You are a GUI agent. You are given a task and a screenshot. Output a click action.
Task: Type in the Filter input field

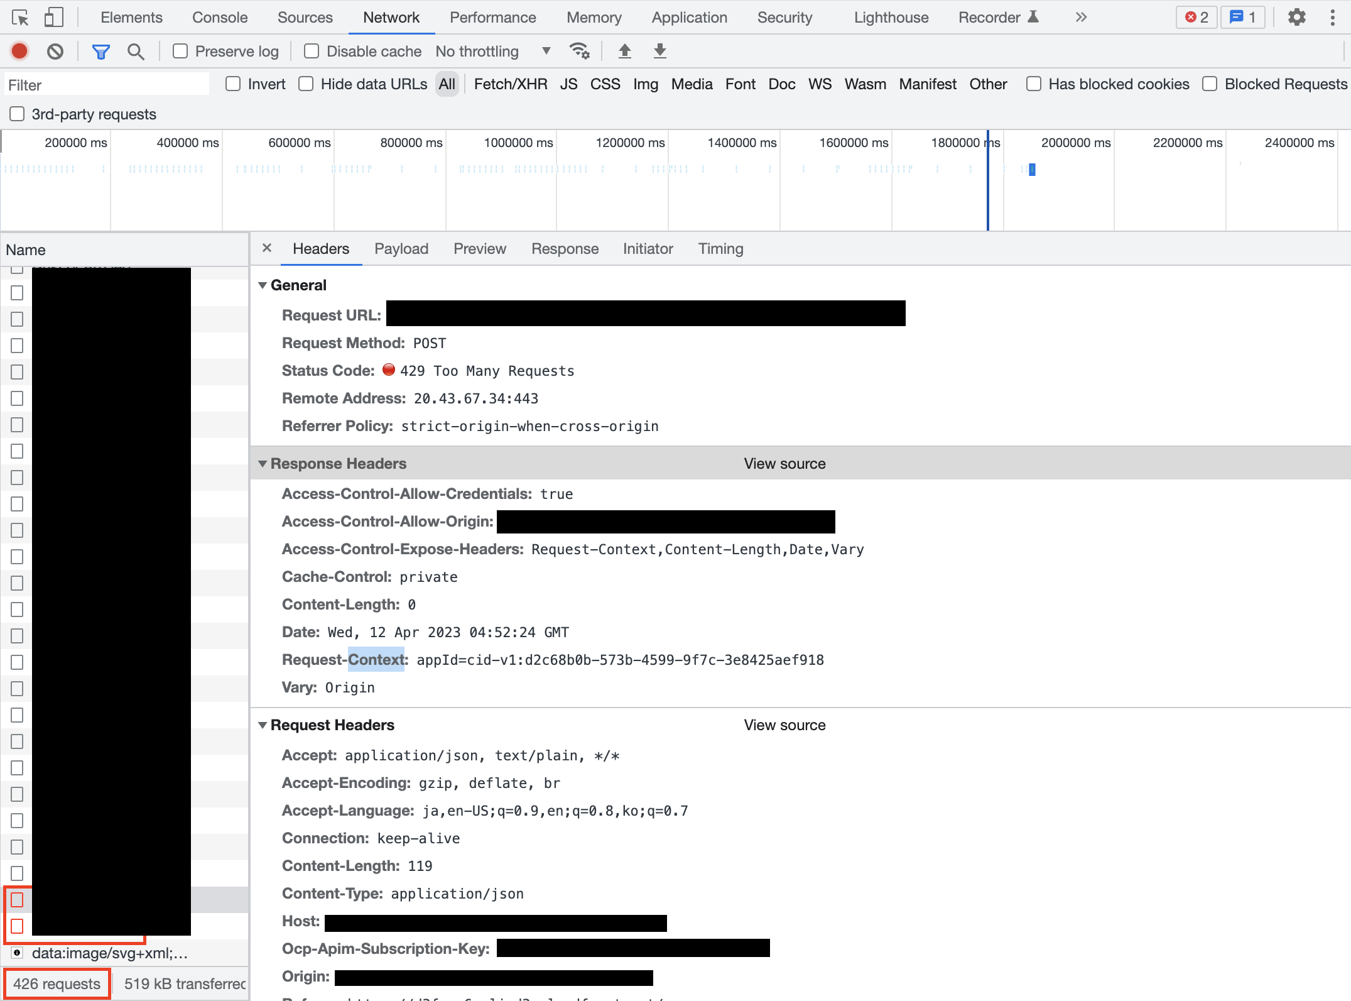(x=107, y=84)
